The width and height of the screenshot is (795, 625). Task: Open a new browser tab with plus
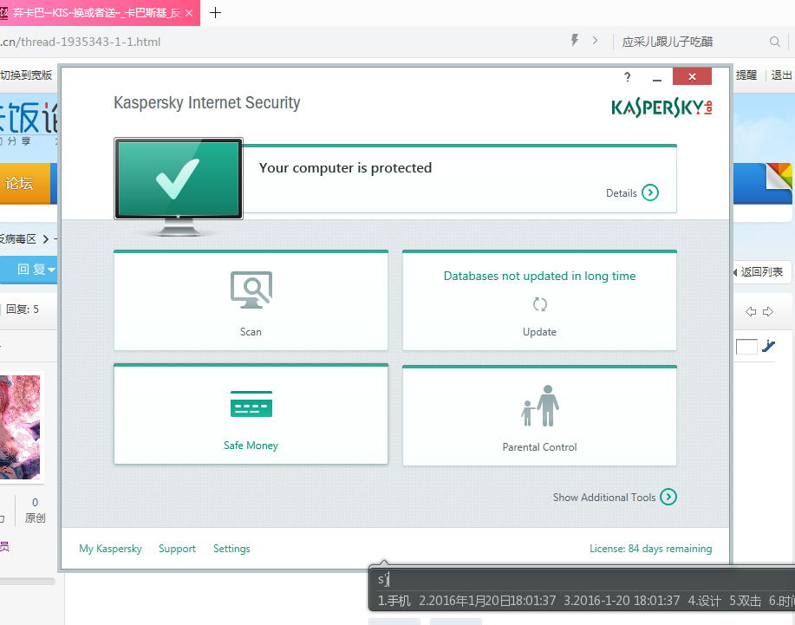tap(216, 13)
